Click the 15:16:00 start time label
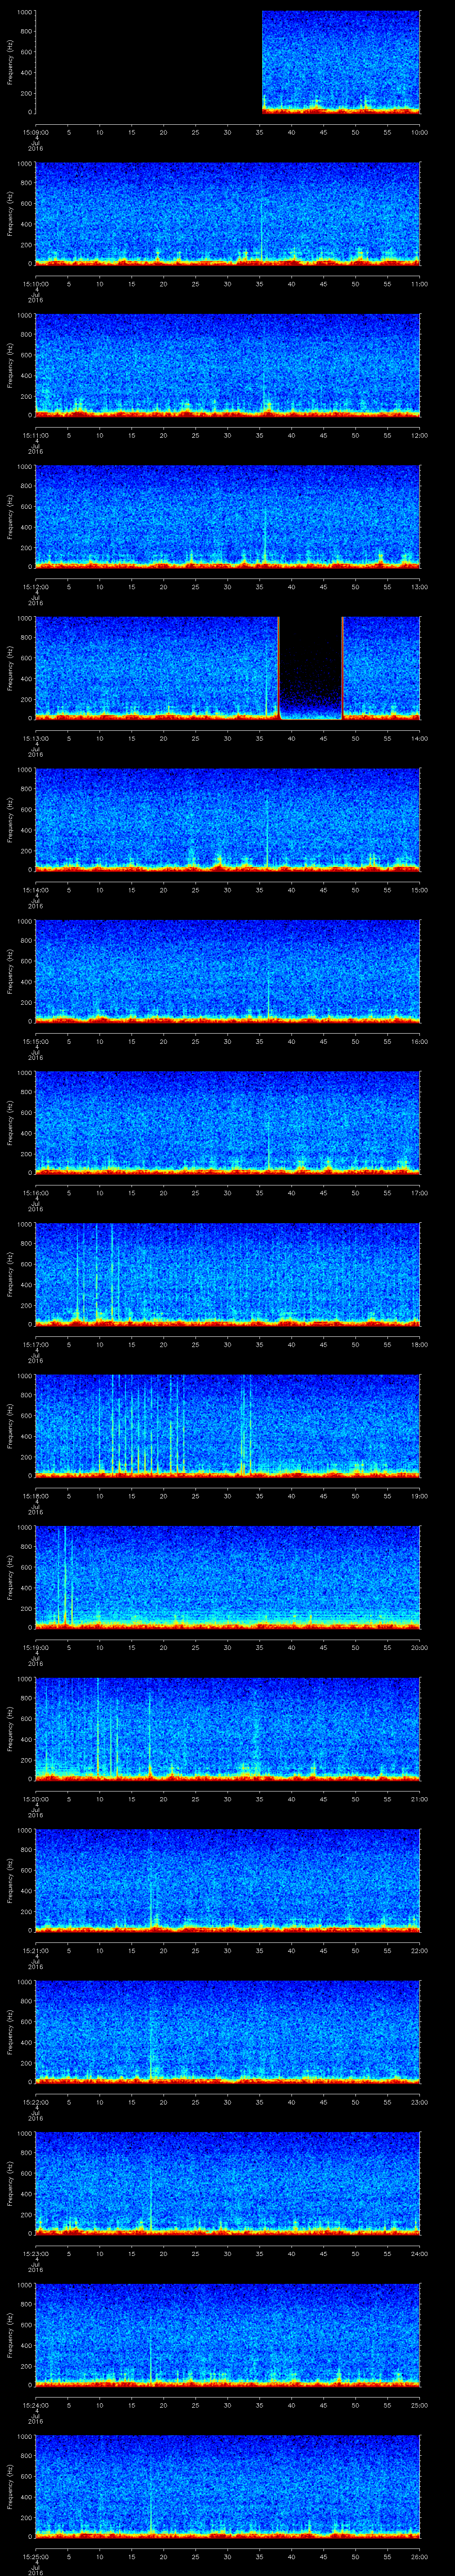This screenshot has height=2576, width=455. tap(35, 1192)
